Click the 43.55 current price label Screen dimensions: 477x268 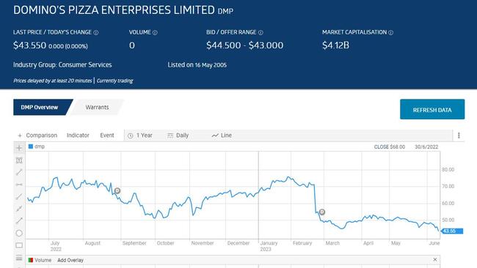(452, 231)
